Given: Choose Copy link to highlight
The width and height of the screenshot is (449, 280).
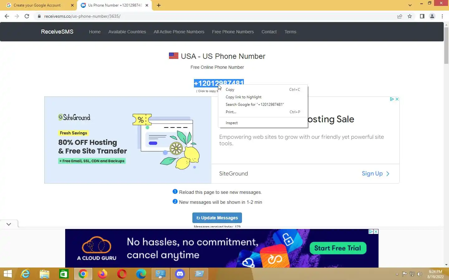Looking at the screenshot, I should 263,97.
